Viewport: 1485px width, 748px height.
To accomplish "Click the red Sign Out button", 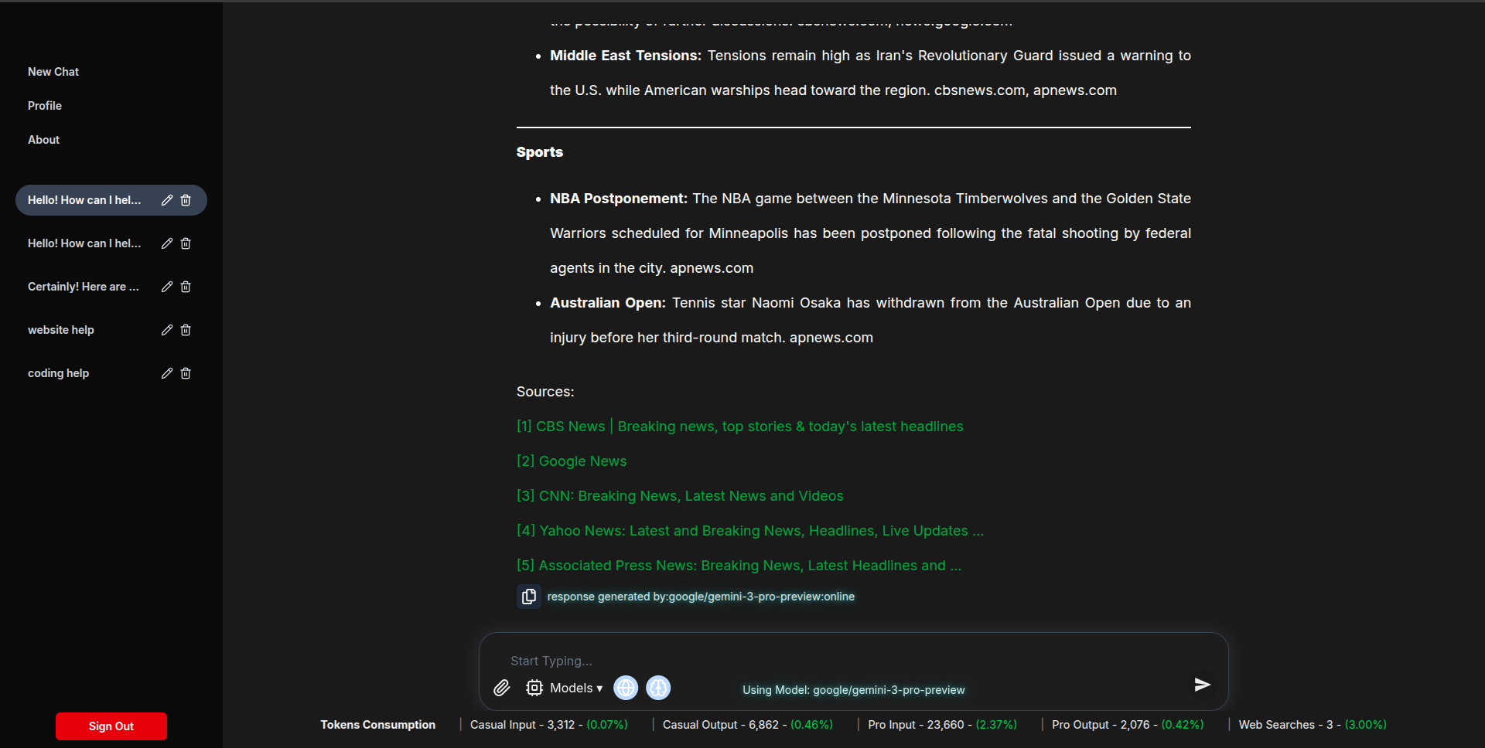I will (111, 726).
